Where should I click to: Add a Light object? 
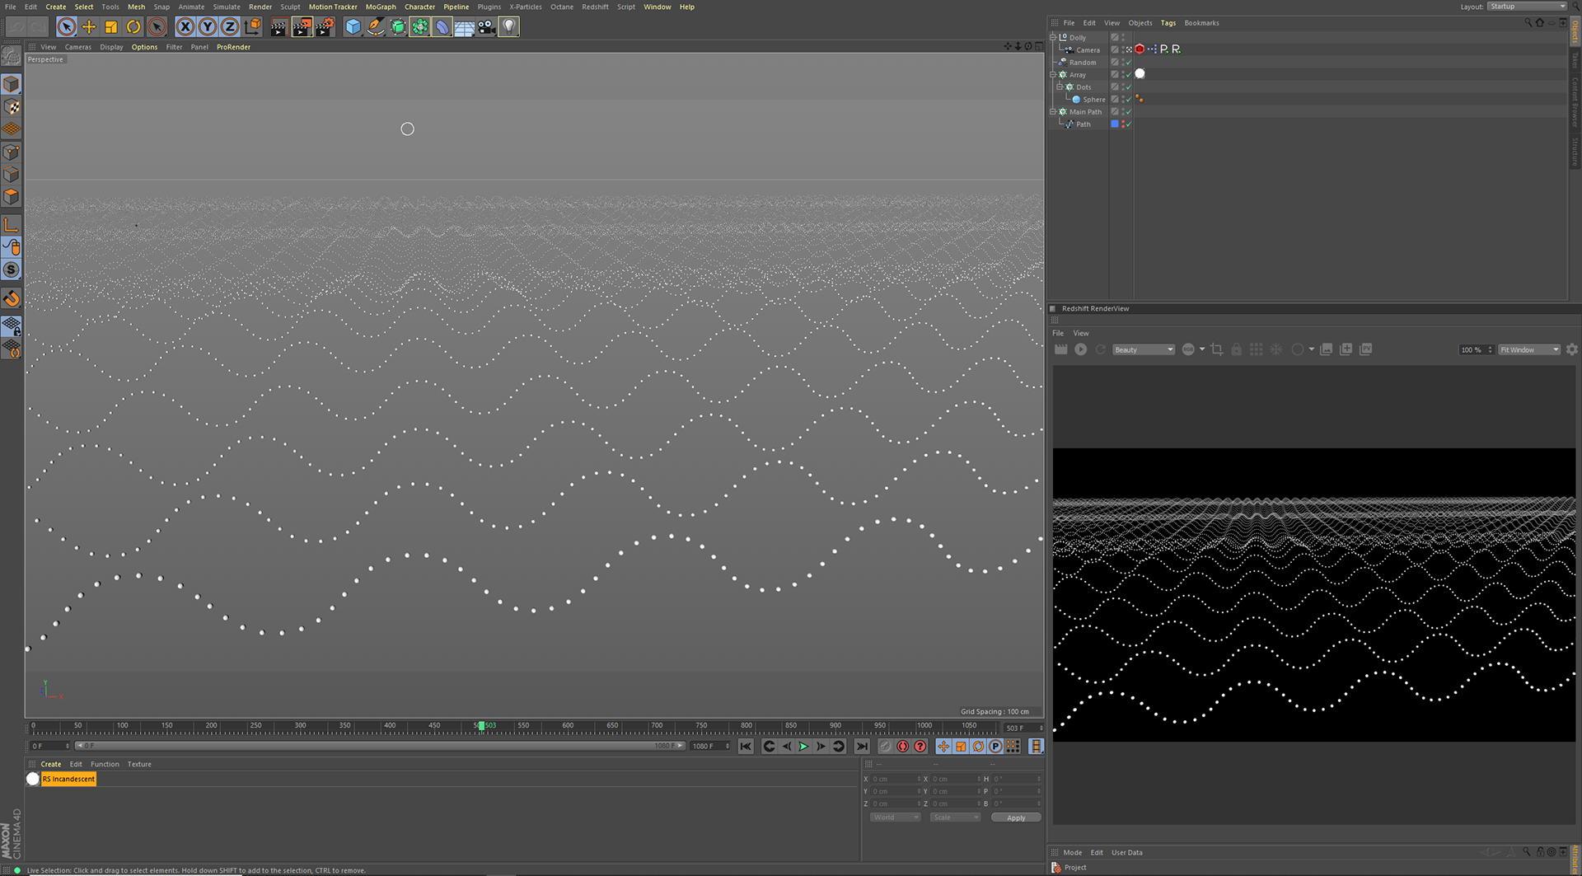tap(509, 27)
